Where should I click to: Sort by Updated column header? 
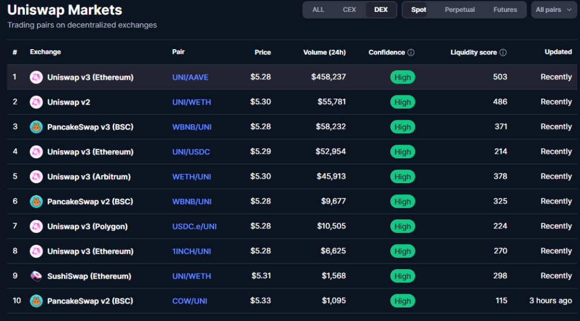(x=558, y=52)
